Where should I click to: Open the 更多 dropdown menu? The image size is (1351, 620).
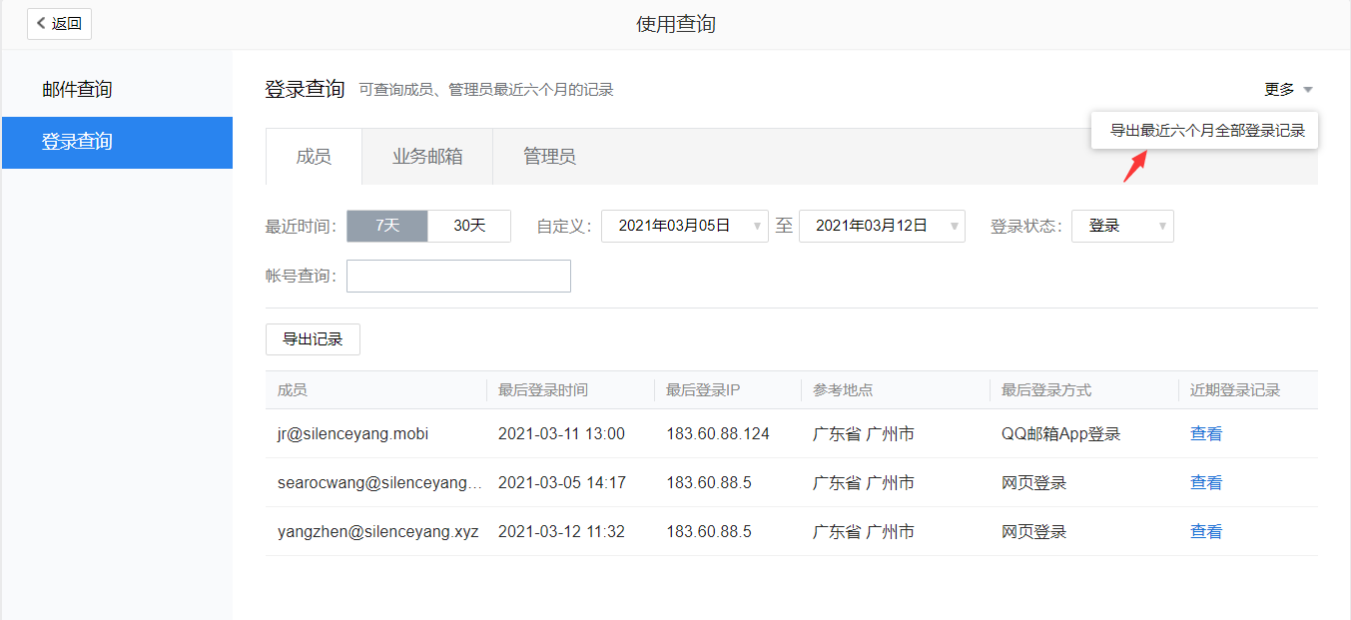pyautogui.click(x=1286, y=88)
